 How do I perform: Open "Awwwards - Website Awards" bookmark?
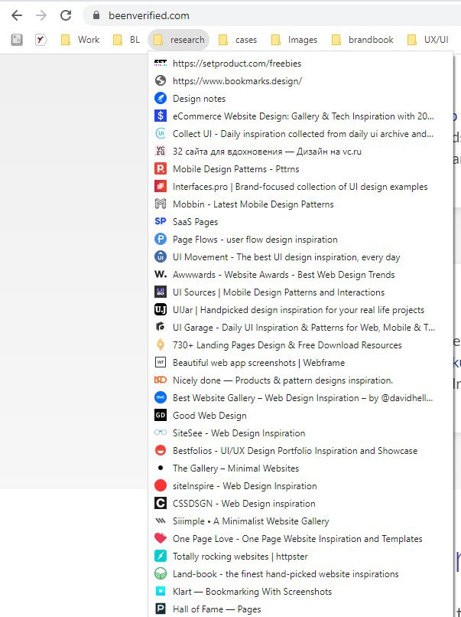pyautogui.click(x=300, y=275)
